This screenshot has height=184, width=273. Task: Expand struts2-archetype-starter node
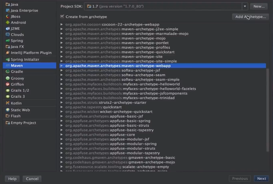(62, 102)
